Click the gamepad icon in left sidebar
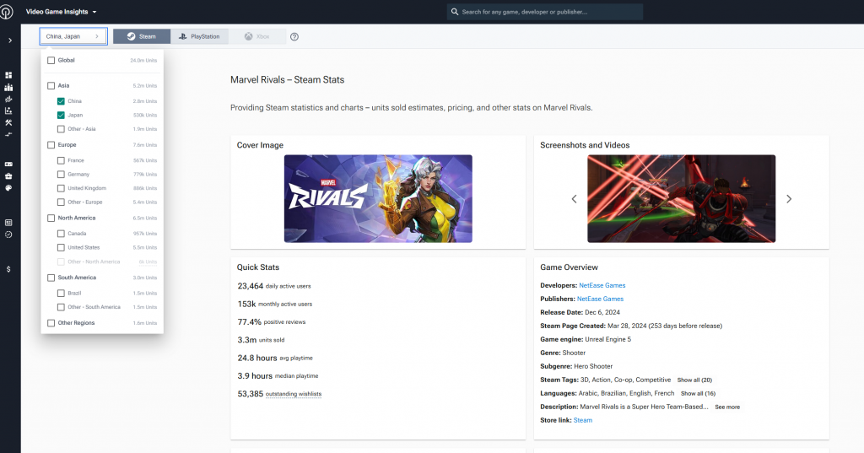The width and height of the screenshot is (864, 453). click(8, 164)
